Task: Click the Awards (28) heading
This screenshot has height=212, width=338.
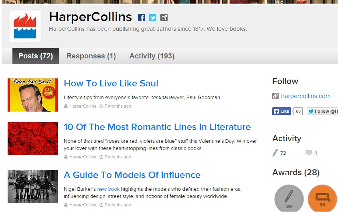Action: click(x=296, y=172)
